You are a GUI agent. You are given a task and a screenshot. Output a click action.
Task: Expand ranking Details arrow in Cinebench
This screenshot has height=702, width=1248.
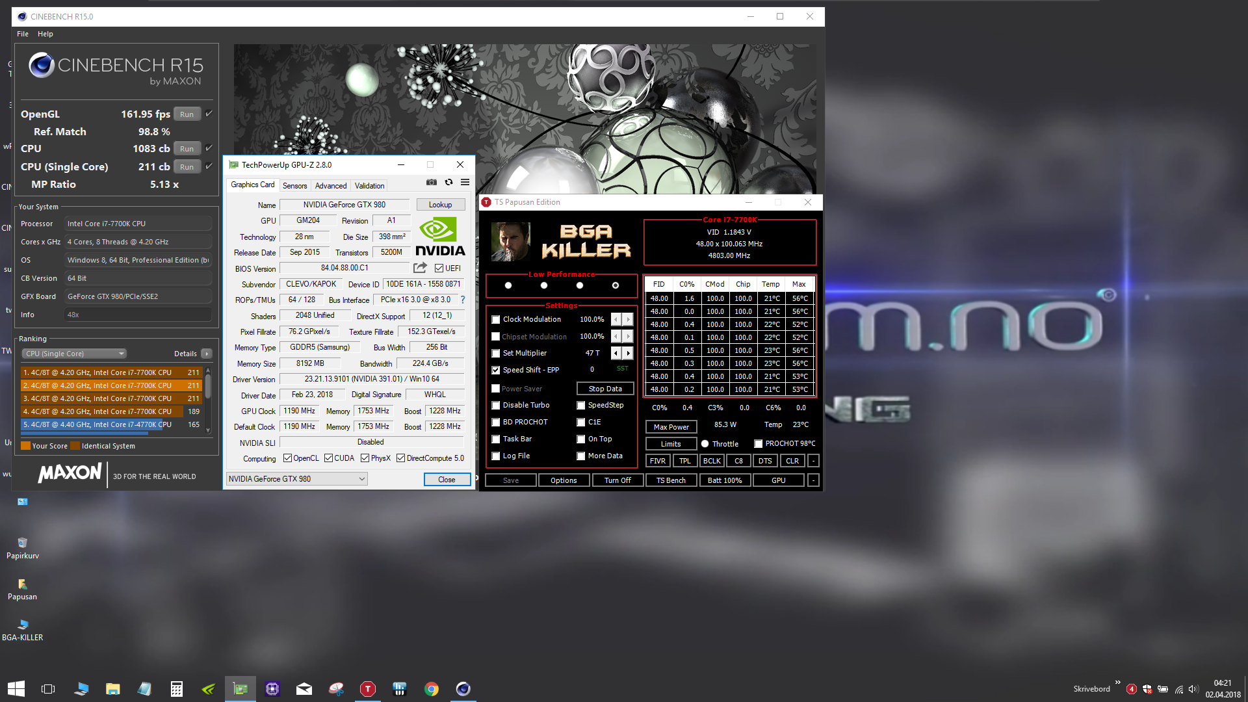coord(207,354)
